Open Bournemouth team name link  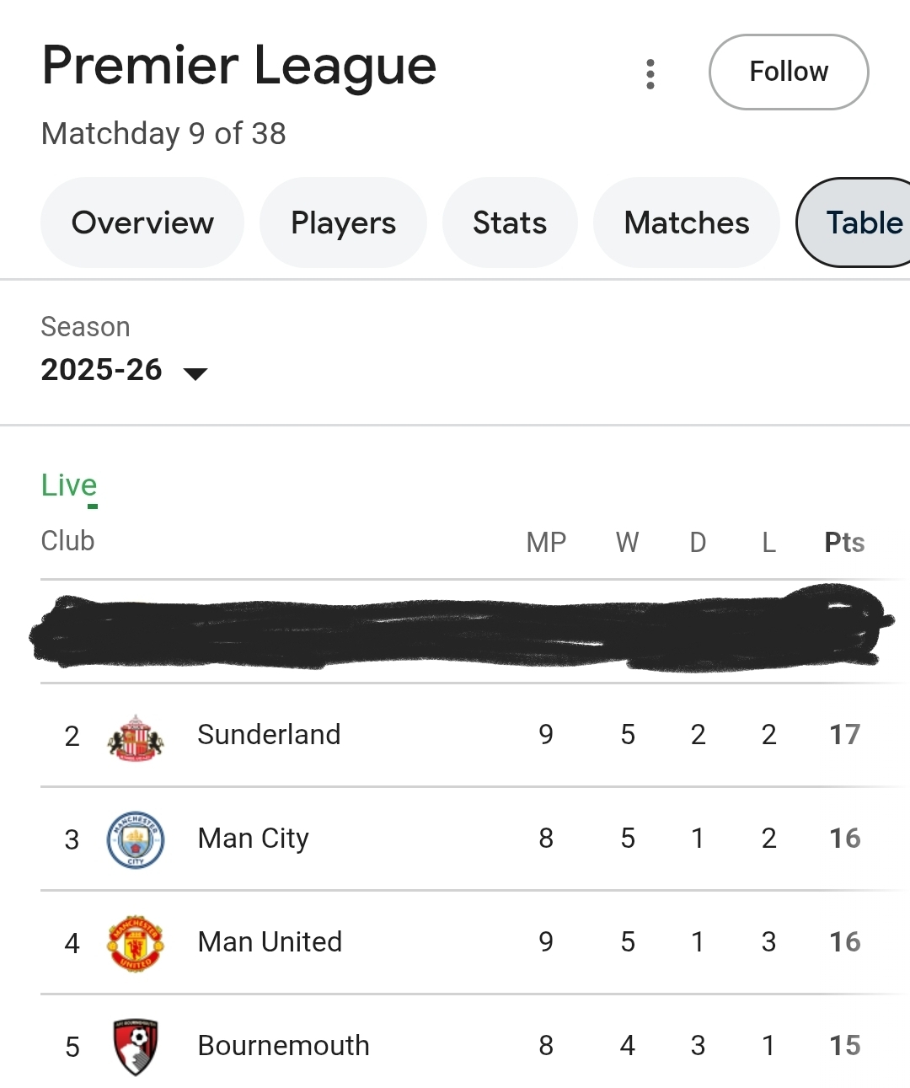(x=283, y=1046)
